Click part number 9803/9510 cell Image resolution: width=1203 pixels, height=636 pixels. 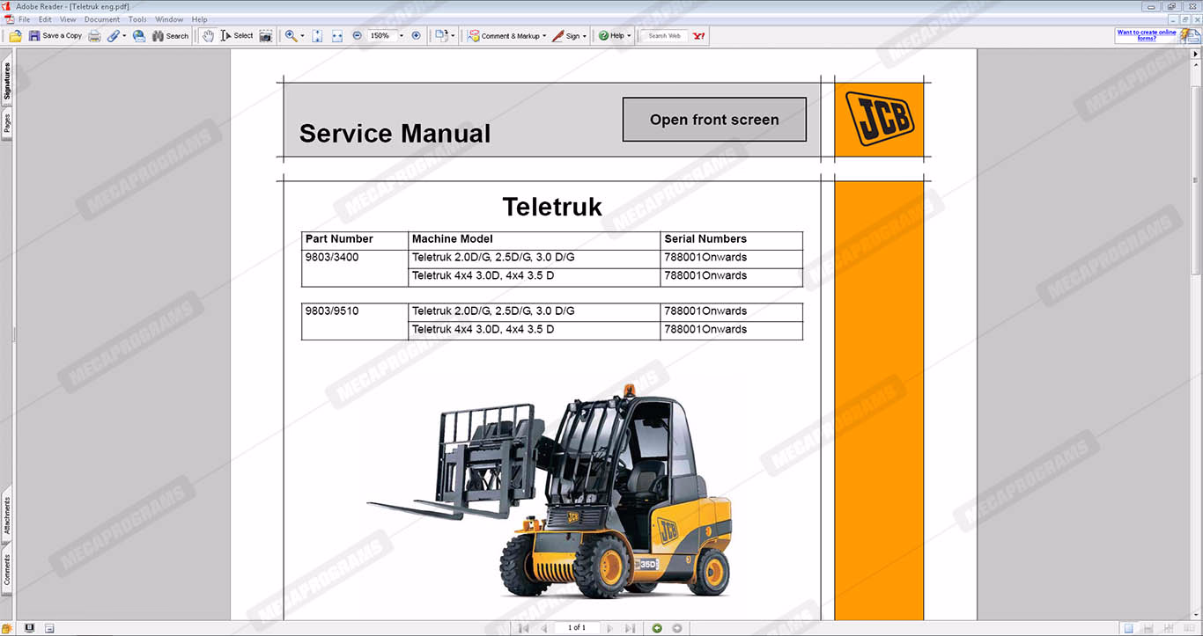[355, 321]
